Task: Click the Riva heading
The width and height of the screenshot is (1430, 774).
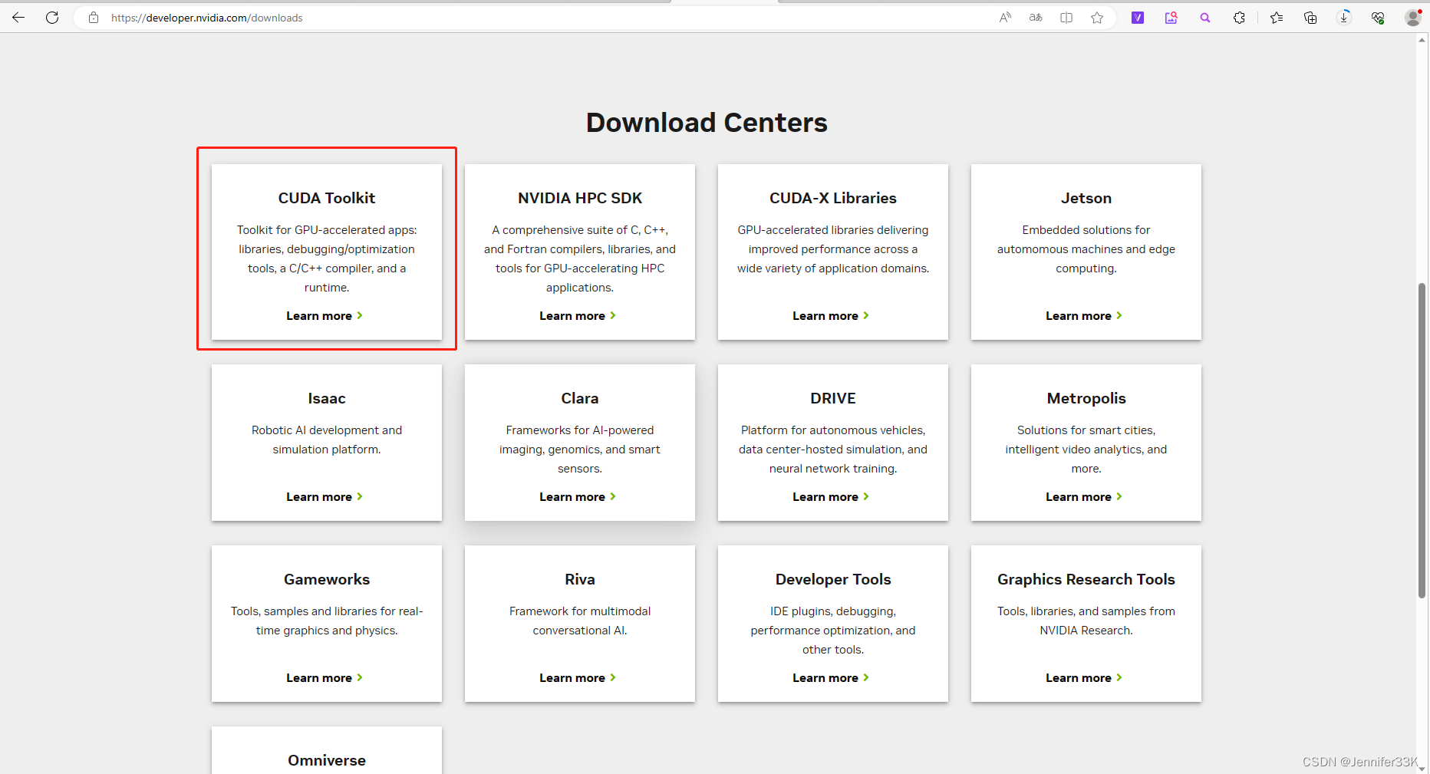Action: click(580, 579)
